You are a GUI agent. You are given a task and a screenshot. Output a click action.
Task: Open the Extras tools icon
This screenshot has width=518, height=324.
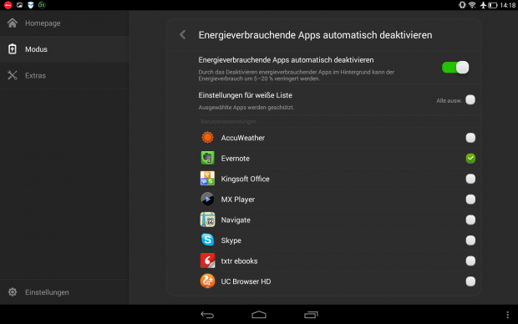click(x=13, y=75)
